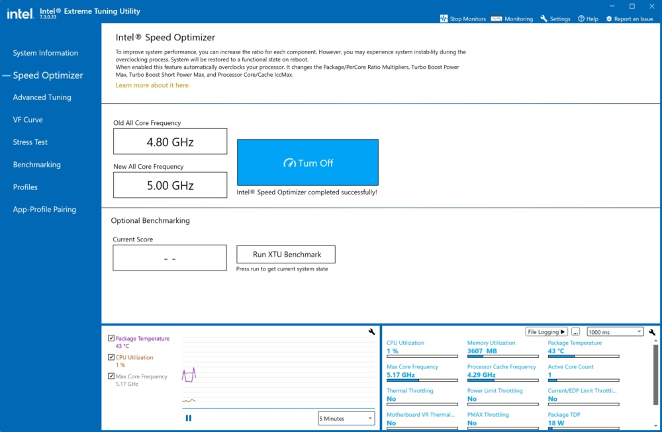
Task: Click the File Logging browse ellipsis button
Action: (575, 332)
